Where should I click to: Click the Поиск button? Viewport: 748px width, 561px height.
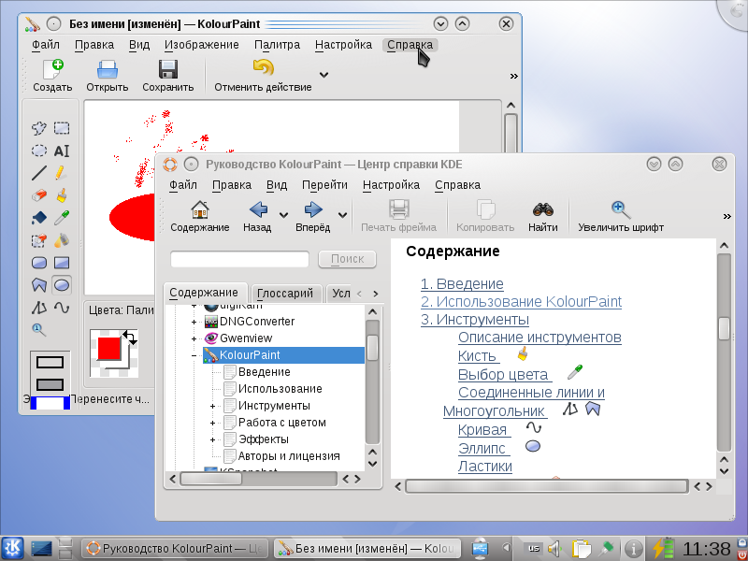347,259
